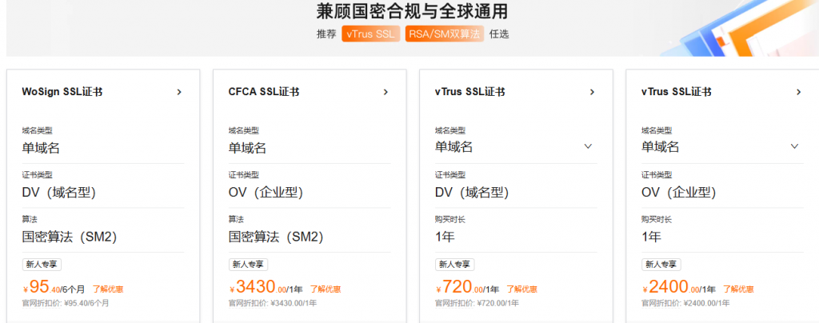The image size is (819, 323).
Task: Expand 单域名 dropdown on vTrus OV card
Action: [794, 146]
